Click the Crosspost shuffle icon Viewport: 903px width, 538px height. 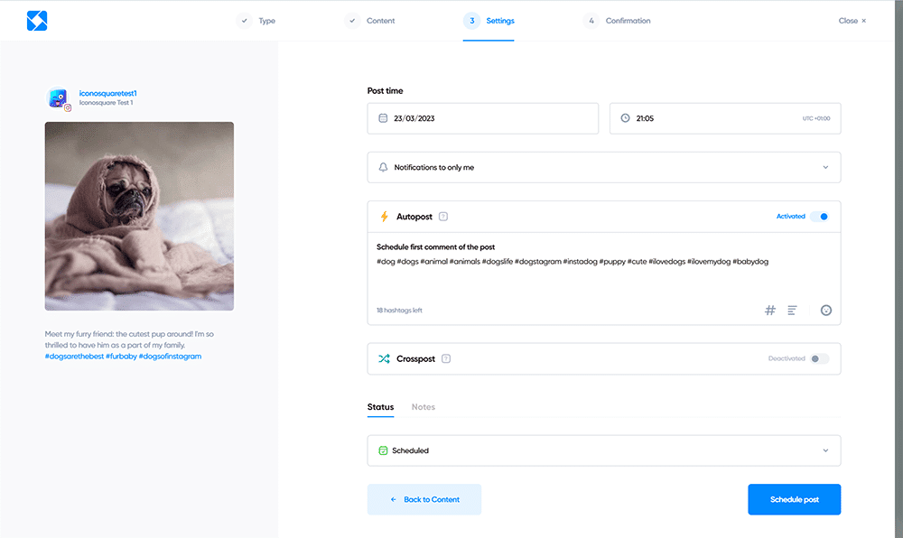click(x=386, y=357)
